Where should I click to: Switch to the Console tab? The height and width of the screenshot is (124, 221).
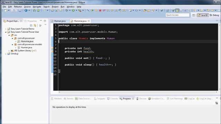click(113, 99)
